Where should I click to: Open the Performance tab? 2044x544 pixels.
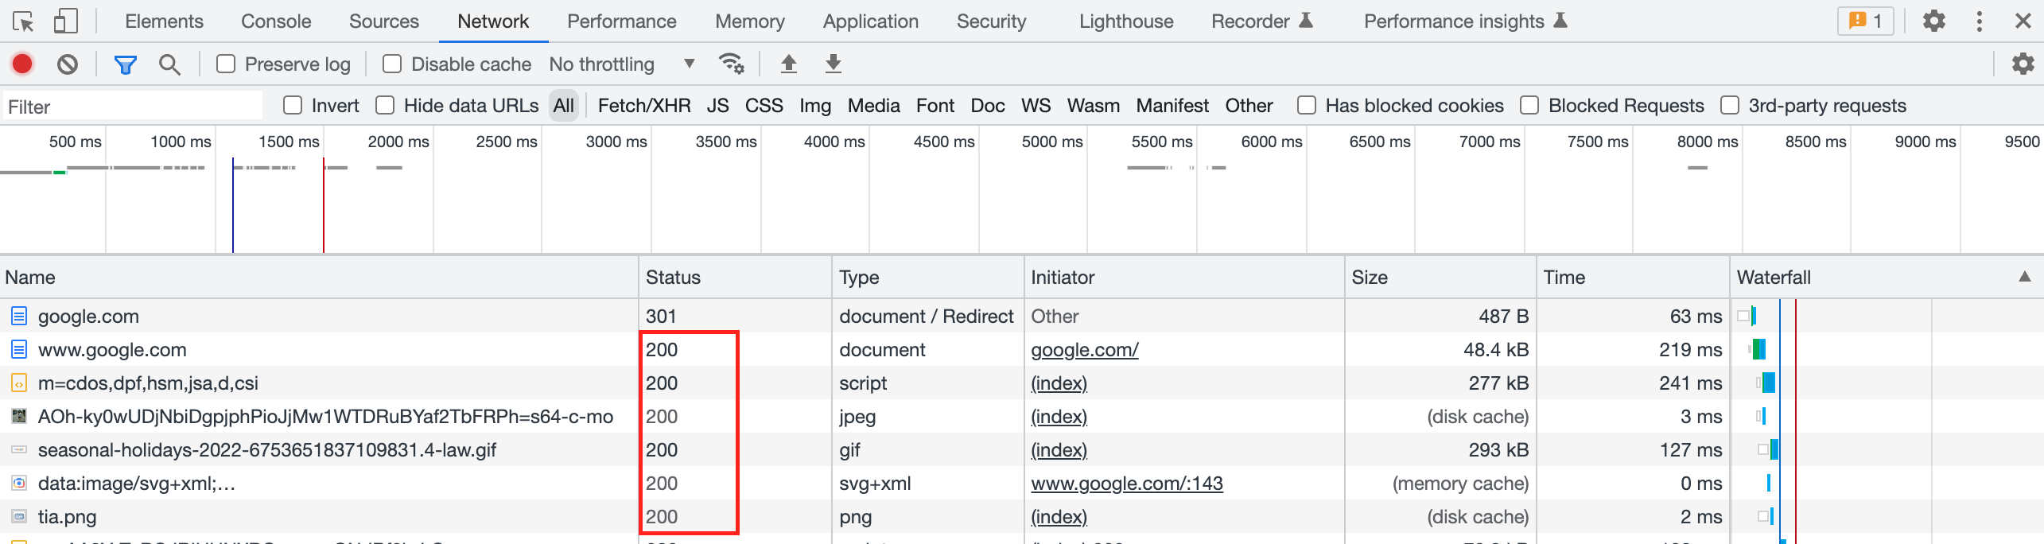(x=622, y=21)
